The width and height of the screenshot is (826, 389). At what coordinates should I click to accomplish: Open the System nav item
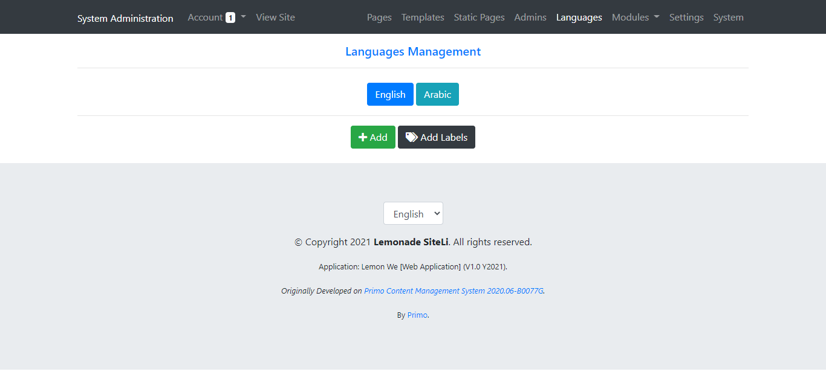point(728,17)
